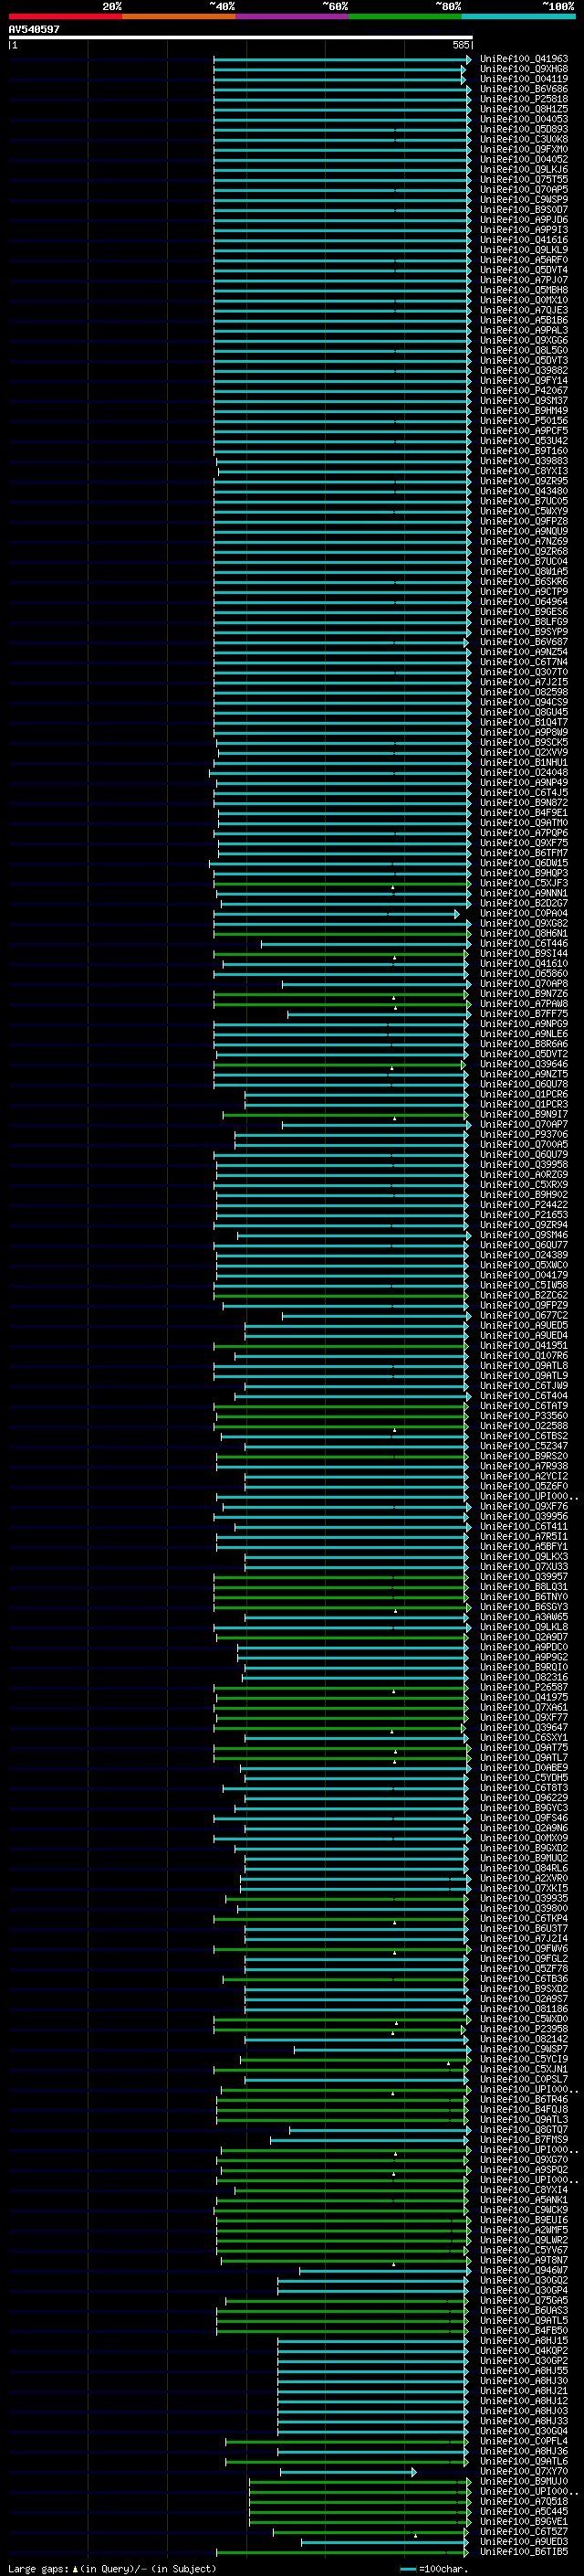Select hit label UniRef100_Q7XY70
The image size is (584, 2576).
tap(524, 2472)
